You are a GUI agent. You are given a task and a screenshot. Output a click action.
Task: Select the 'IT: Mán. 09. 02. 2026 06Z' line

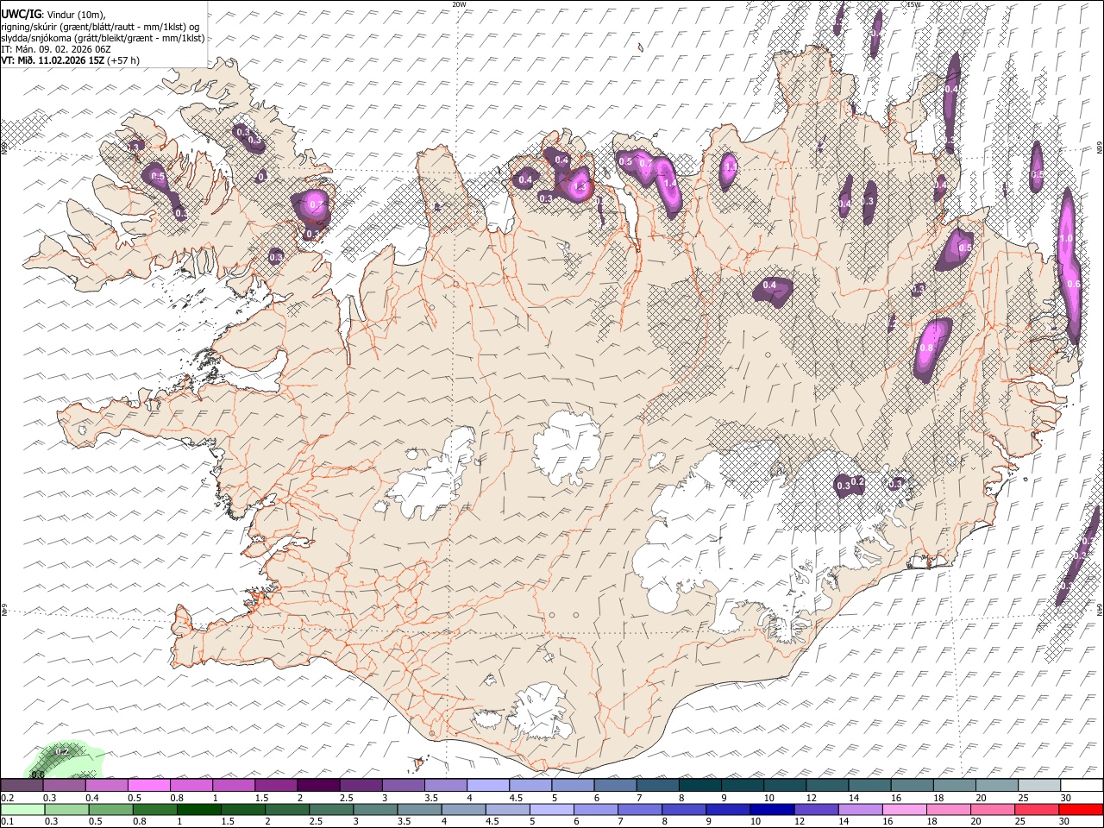[x=55, y=49]
